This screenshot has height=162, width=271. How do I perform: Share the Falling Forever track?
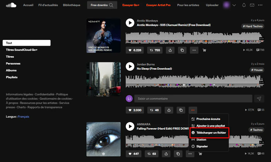(x=166, y=154)
